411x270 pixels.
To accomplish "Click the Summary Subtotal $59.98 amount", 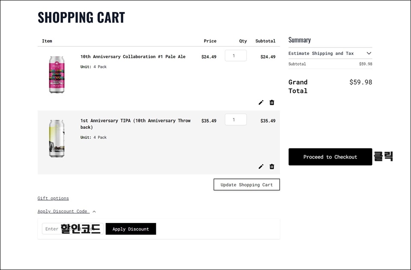I will [366, 64].
